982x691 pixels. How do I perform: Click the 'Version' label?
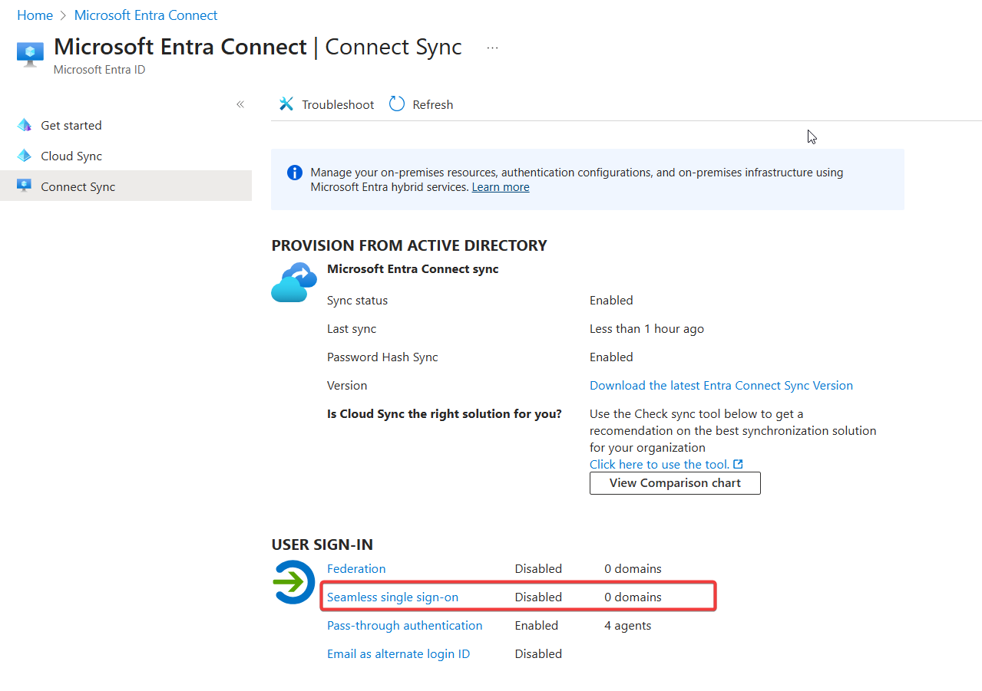tap(347, 385)
